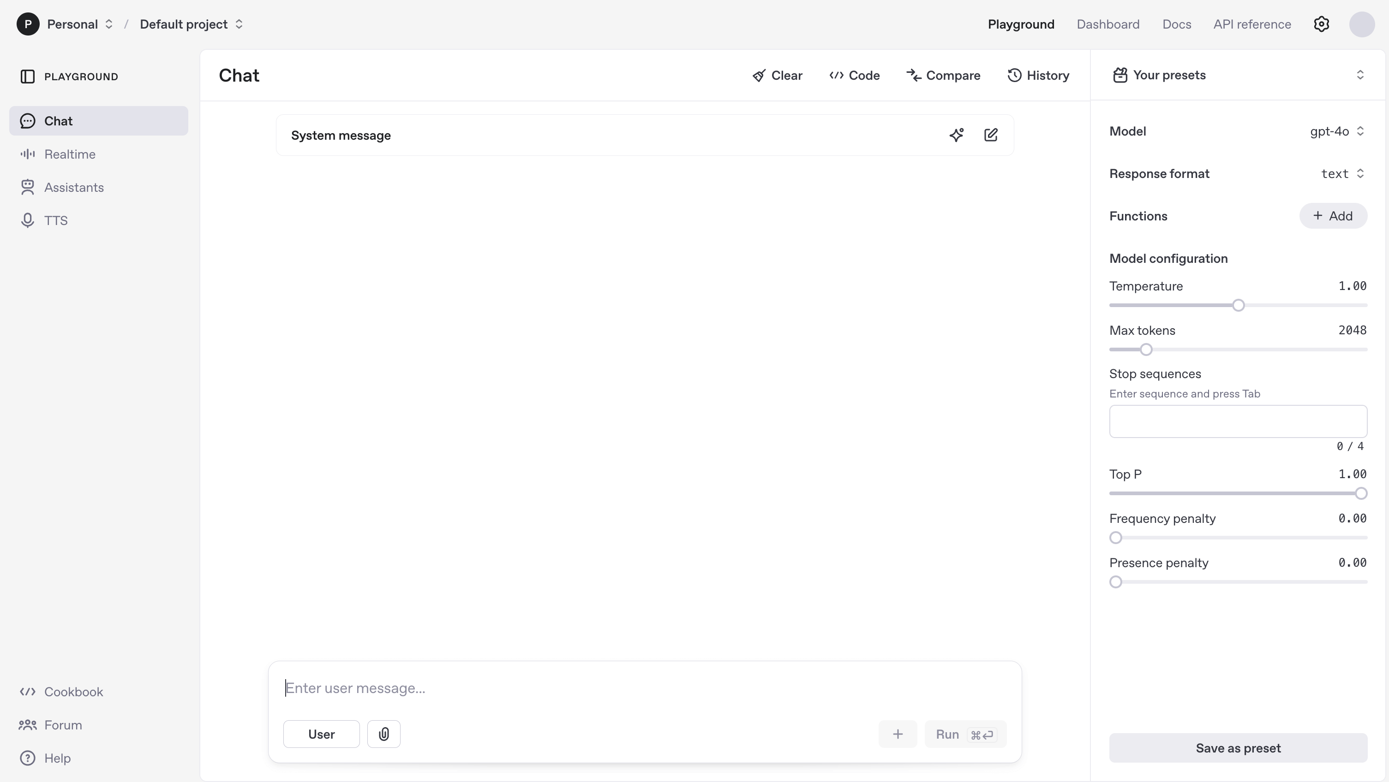
Task: Open the Code view icon
Action: tap(855, 76)
